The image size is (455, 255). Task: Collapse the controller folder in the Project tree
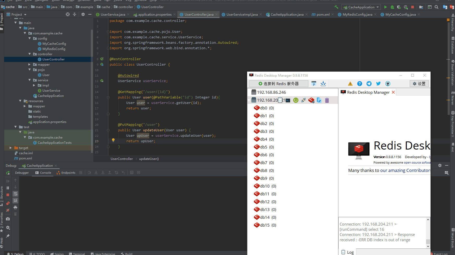click(x=29, y=54)
